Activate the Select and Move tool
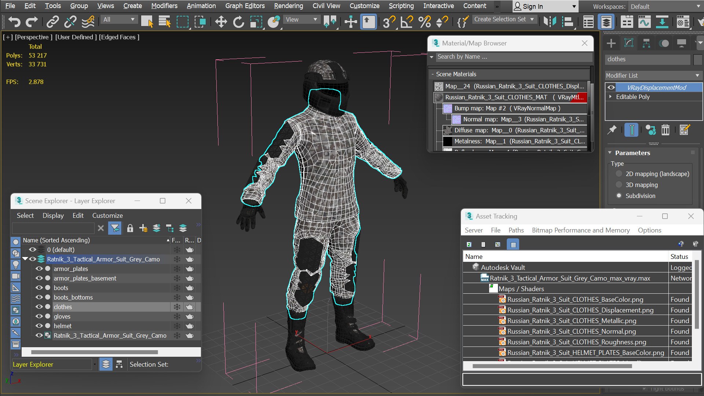Image resolution: width=704 pixels, height=396 pixels. [x=221, y=22]
